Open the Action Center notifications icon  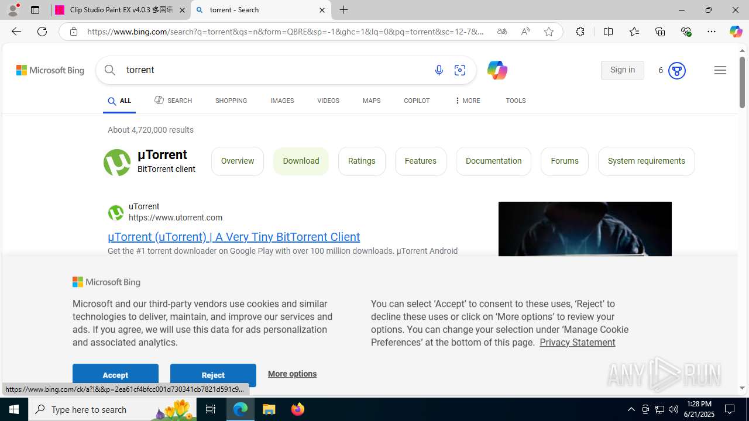[x=730, y=409]
